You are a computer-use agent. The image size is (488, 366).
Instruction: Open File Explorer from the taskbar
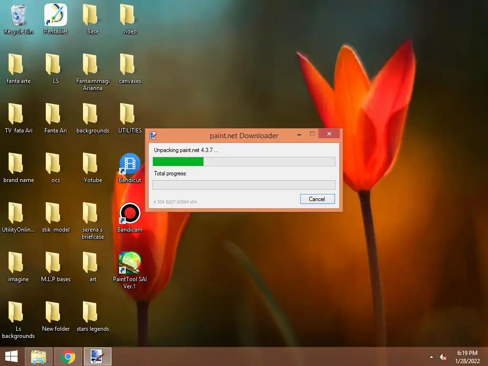pos(38,356)
